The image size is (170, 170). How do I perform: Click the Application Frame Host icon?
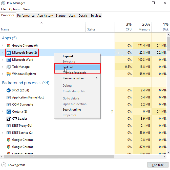pos(9,97)
